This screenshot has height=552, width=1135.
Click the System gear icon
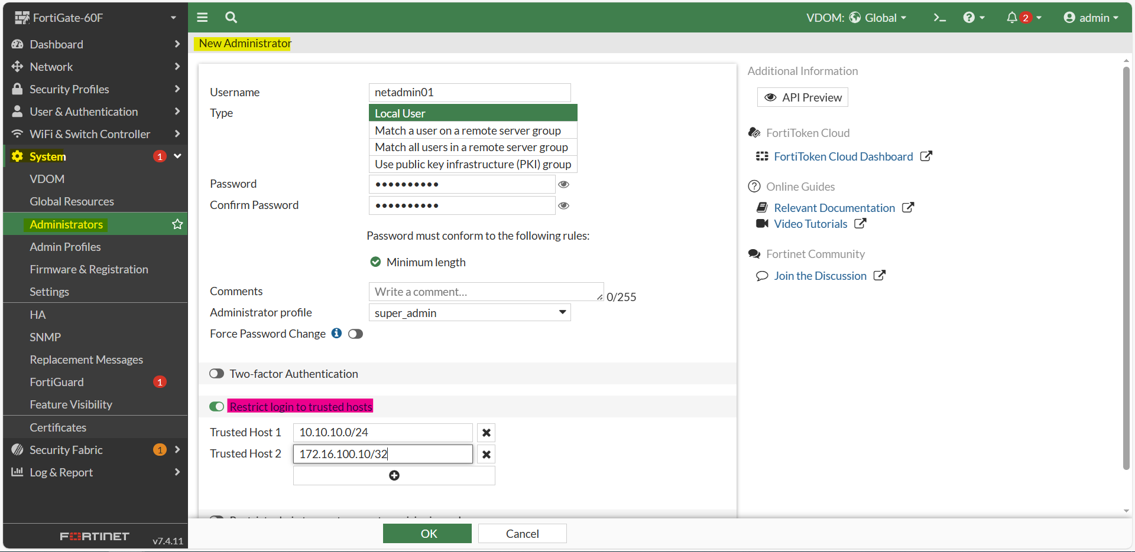[17, 156]
